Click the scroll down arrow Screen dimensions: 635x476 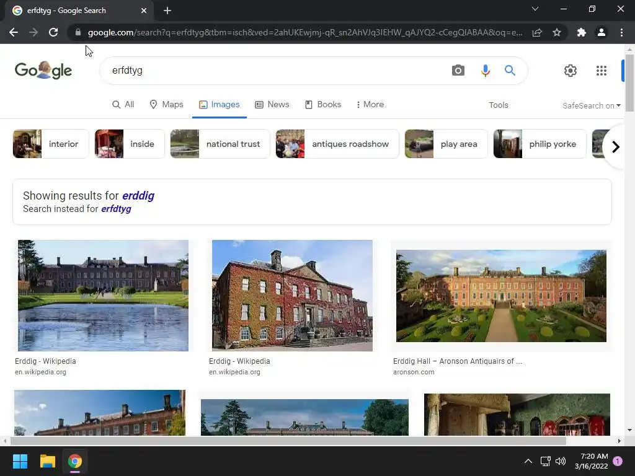(629, 431)
